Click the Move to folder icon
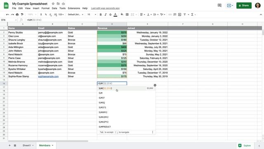264x149 pixels. (58, 4)
